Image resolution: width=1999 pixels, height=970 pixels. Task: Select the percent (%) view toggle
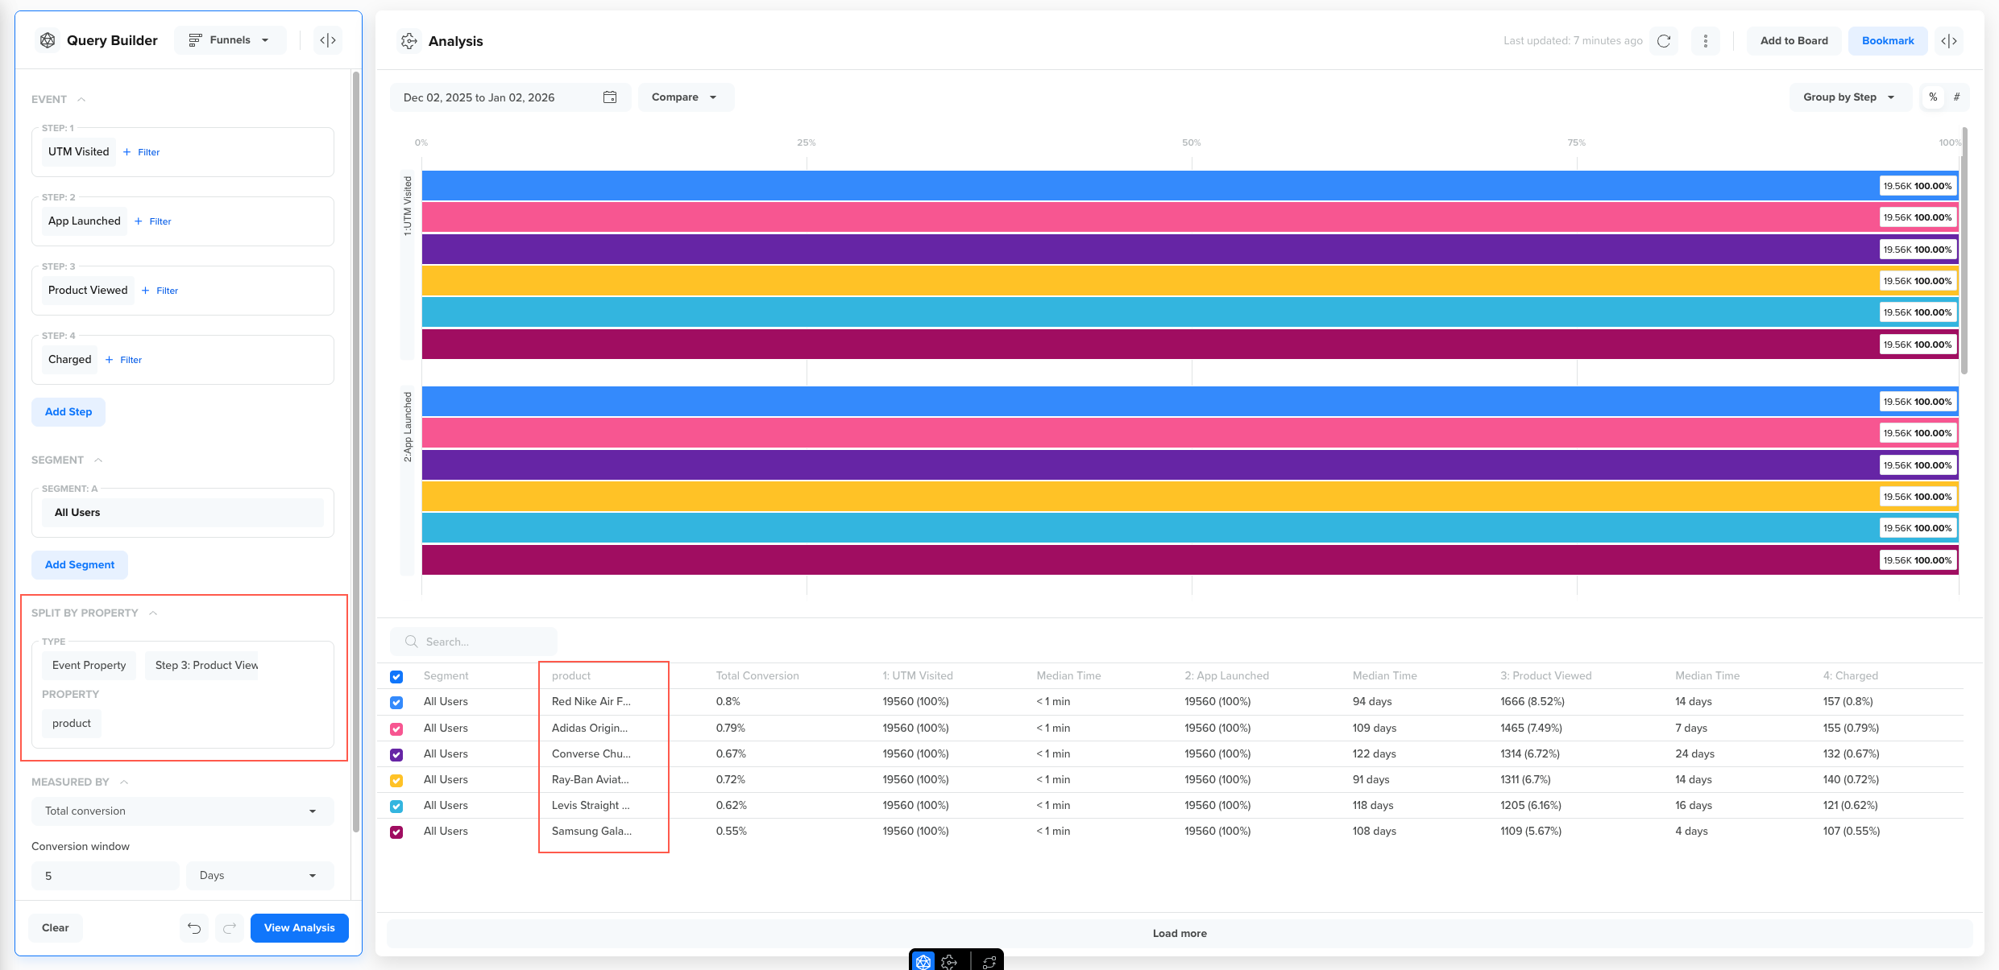(1933, 97)
